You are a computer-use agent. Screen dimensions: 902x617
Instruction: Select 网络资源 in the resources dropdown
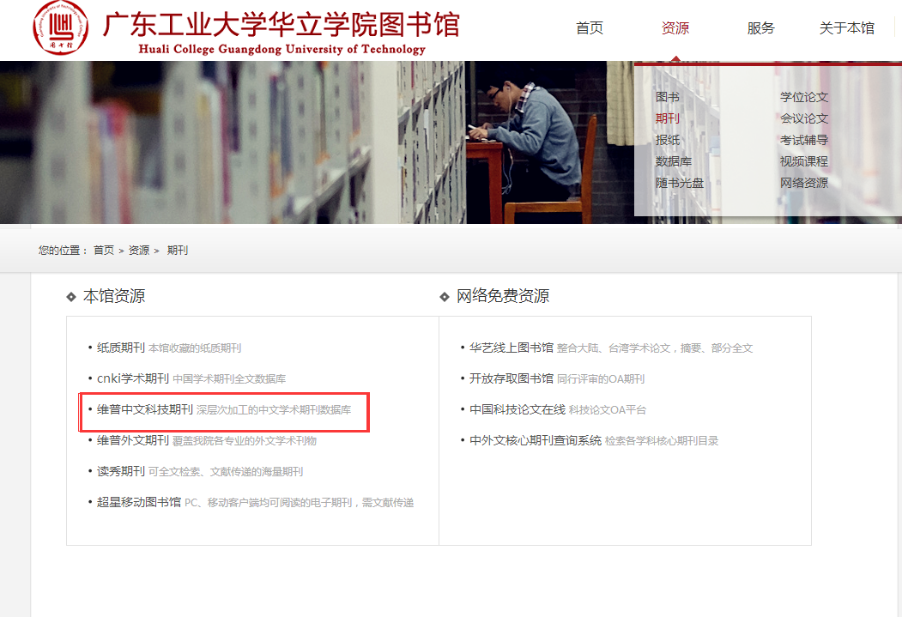803,183
